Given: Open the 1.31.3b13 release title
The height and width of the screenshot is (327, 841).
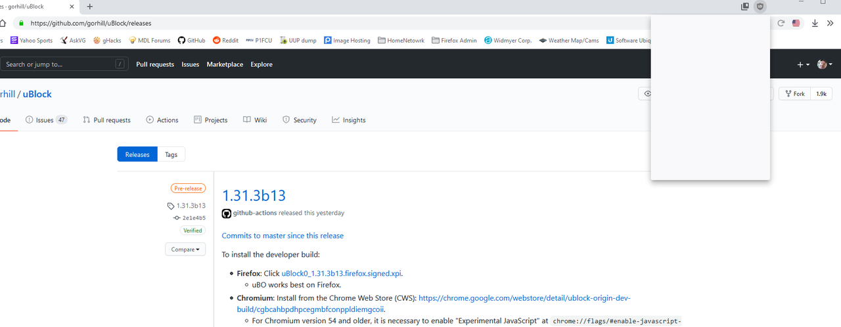Looking at the screenshot, I should tap(254, 196).
